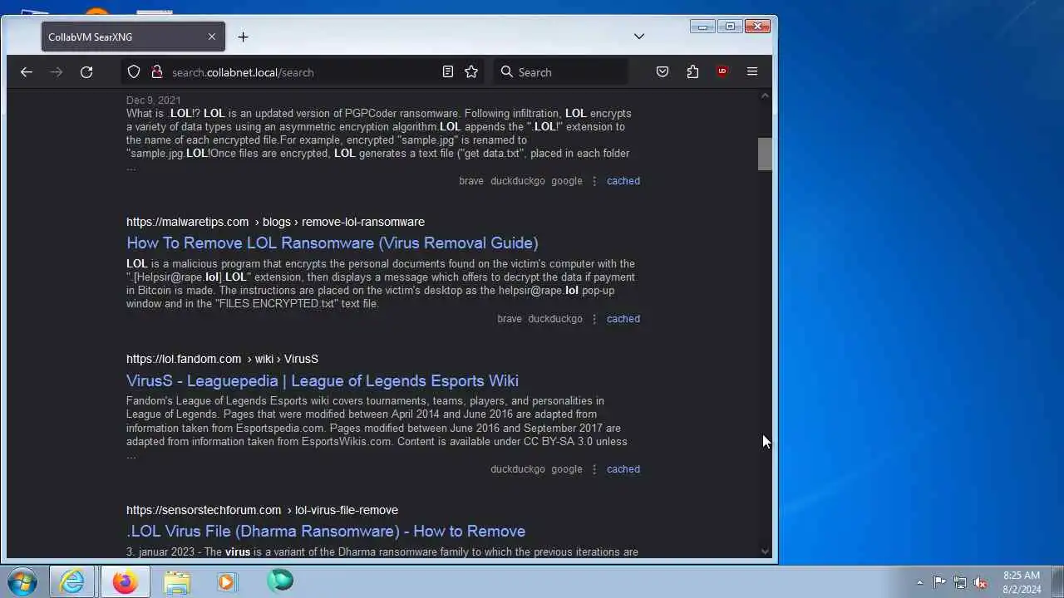Click the insecure connection padlock icon
Image resolution: width=1064 pixels, height=598 pixels.
[156, 72]
